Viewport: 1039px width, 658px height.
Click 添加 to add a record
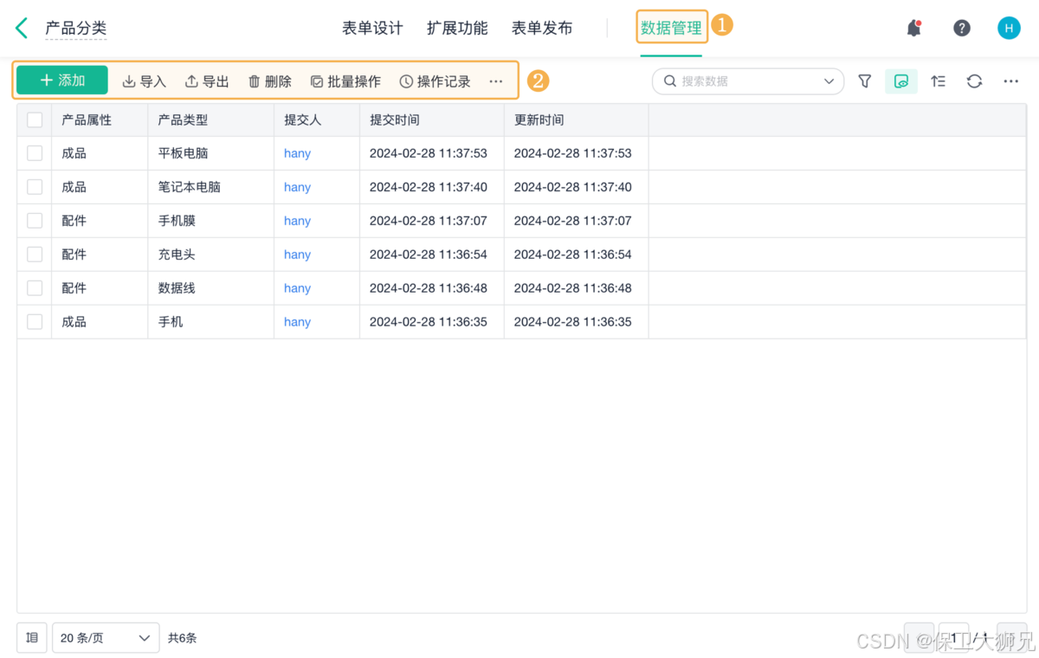click(x=62, y=81)
